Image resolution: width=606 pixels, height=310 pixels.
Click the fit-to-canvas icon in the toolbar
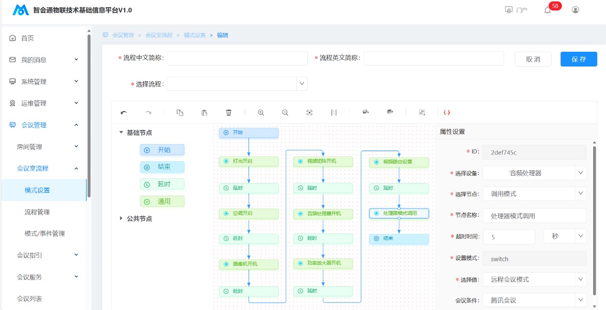click(x=309, y=112)
